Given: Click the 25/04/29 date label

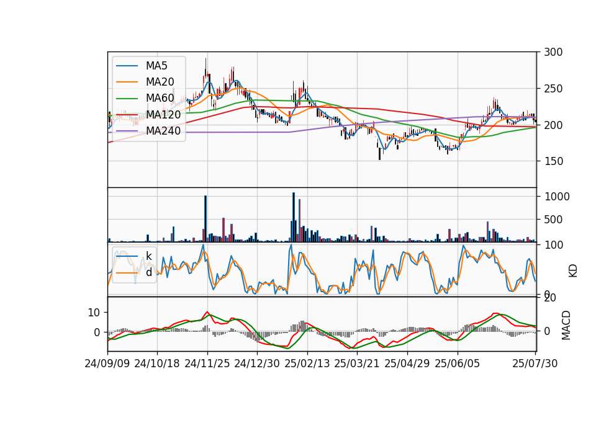Looking at the screenshot, I should (407, 363).
